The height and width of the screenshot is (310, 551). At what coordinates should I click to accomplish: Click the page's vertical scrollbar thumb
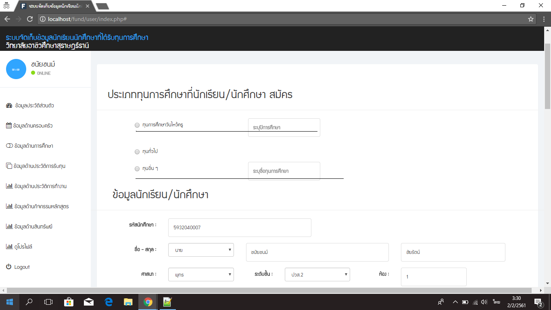point(547,76)
